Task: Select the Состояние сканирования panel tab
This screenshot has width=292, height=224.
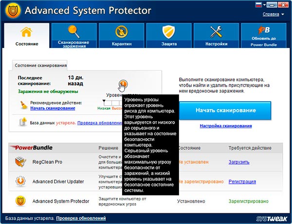Action: (x=40, y=65)
